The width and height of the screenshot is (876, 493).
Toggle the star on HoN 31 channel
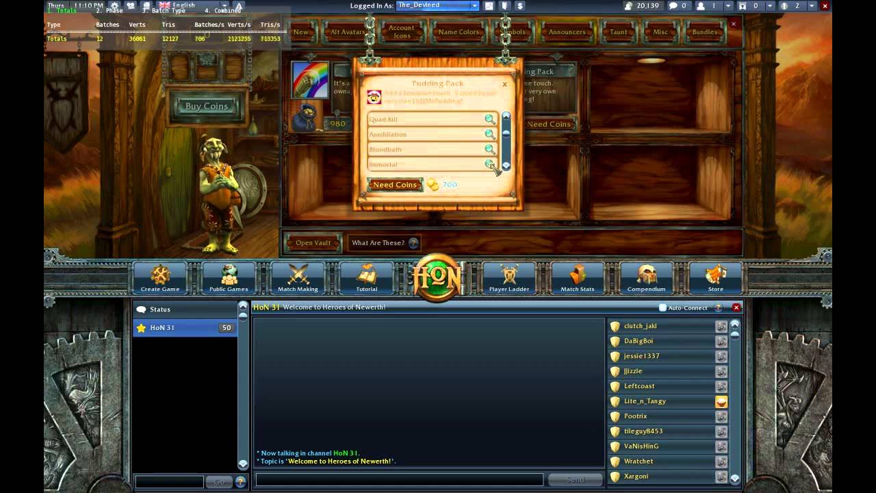point(141,328)
